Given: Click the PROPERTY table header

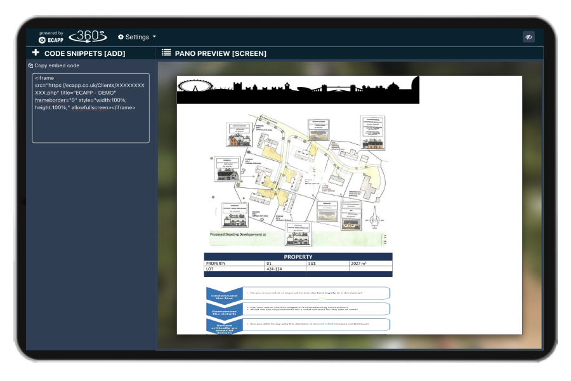Looking at the screenshot, I should (x=298, y=257).
